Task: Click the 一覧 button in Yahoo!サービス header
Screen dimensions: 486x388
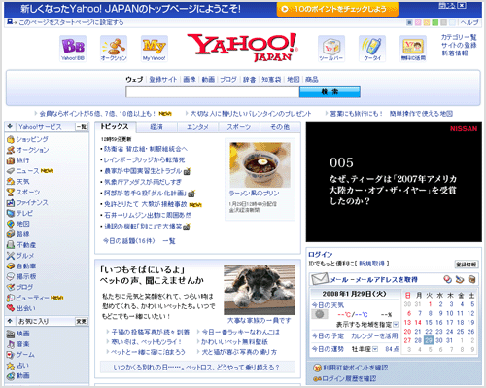Action: tap(82, 126)
